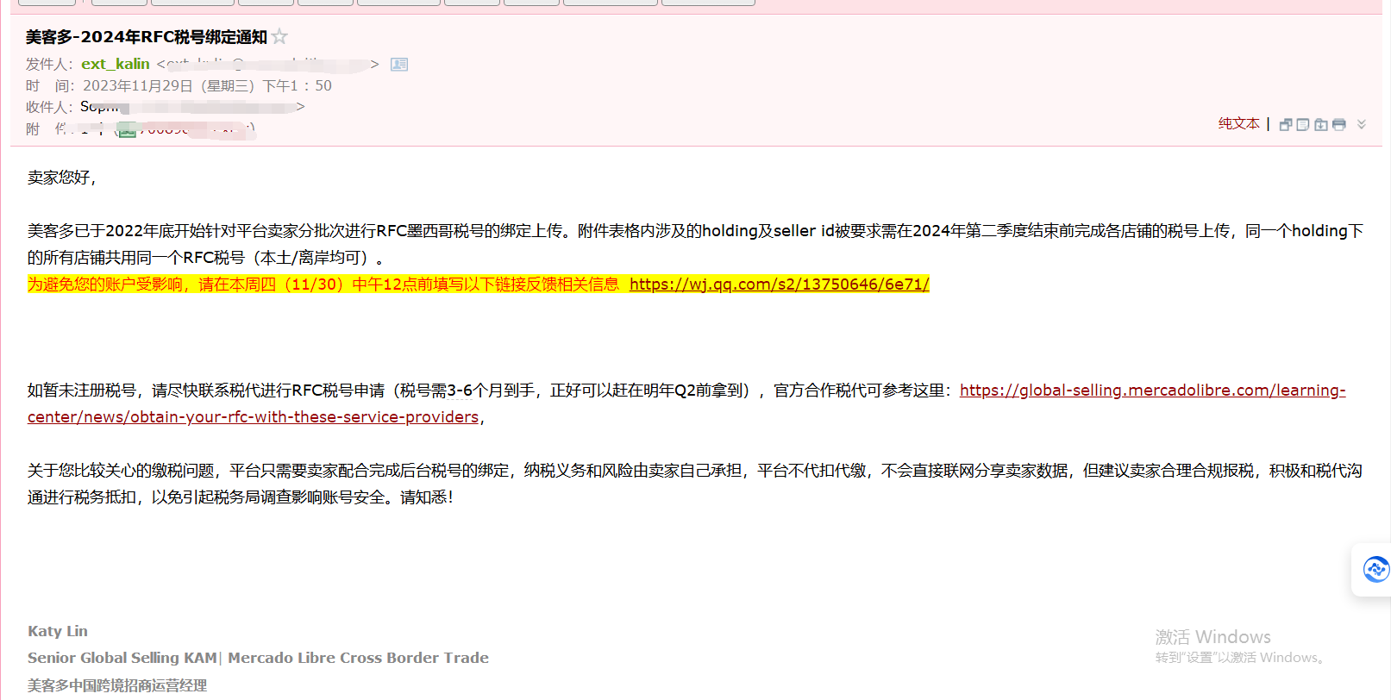Open the Excel attachment icon in header

tap(128, 130)
